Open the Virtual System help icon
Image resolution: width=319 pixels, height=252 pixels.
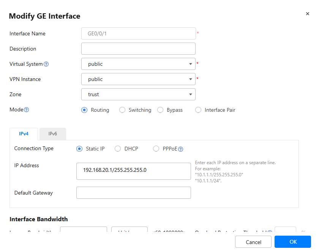tap(46, 64)
